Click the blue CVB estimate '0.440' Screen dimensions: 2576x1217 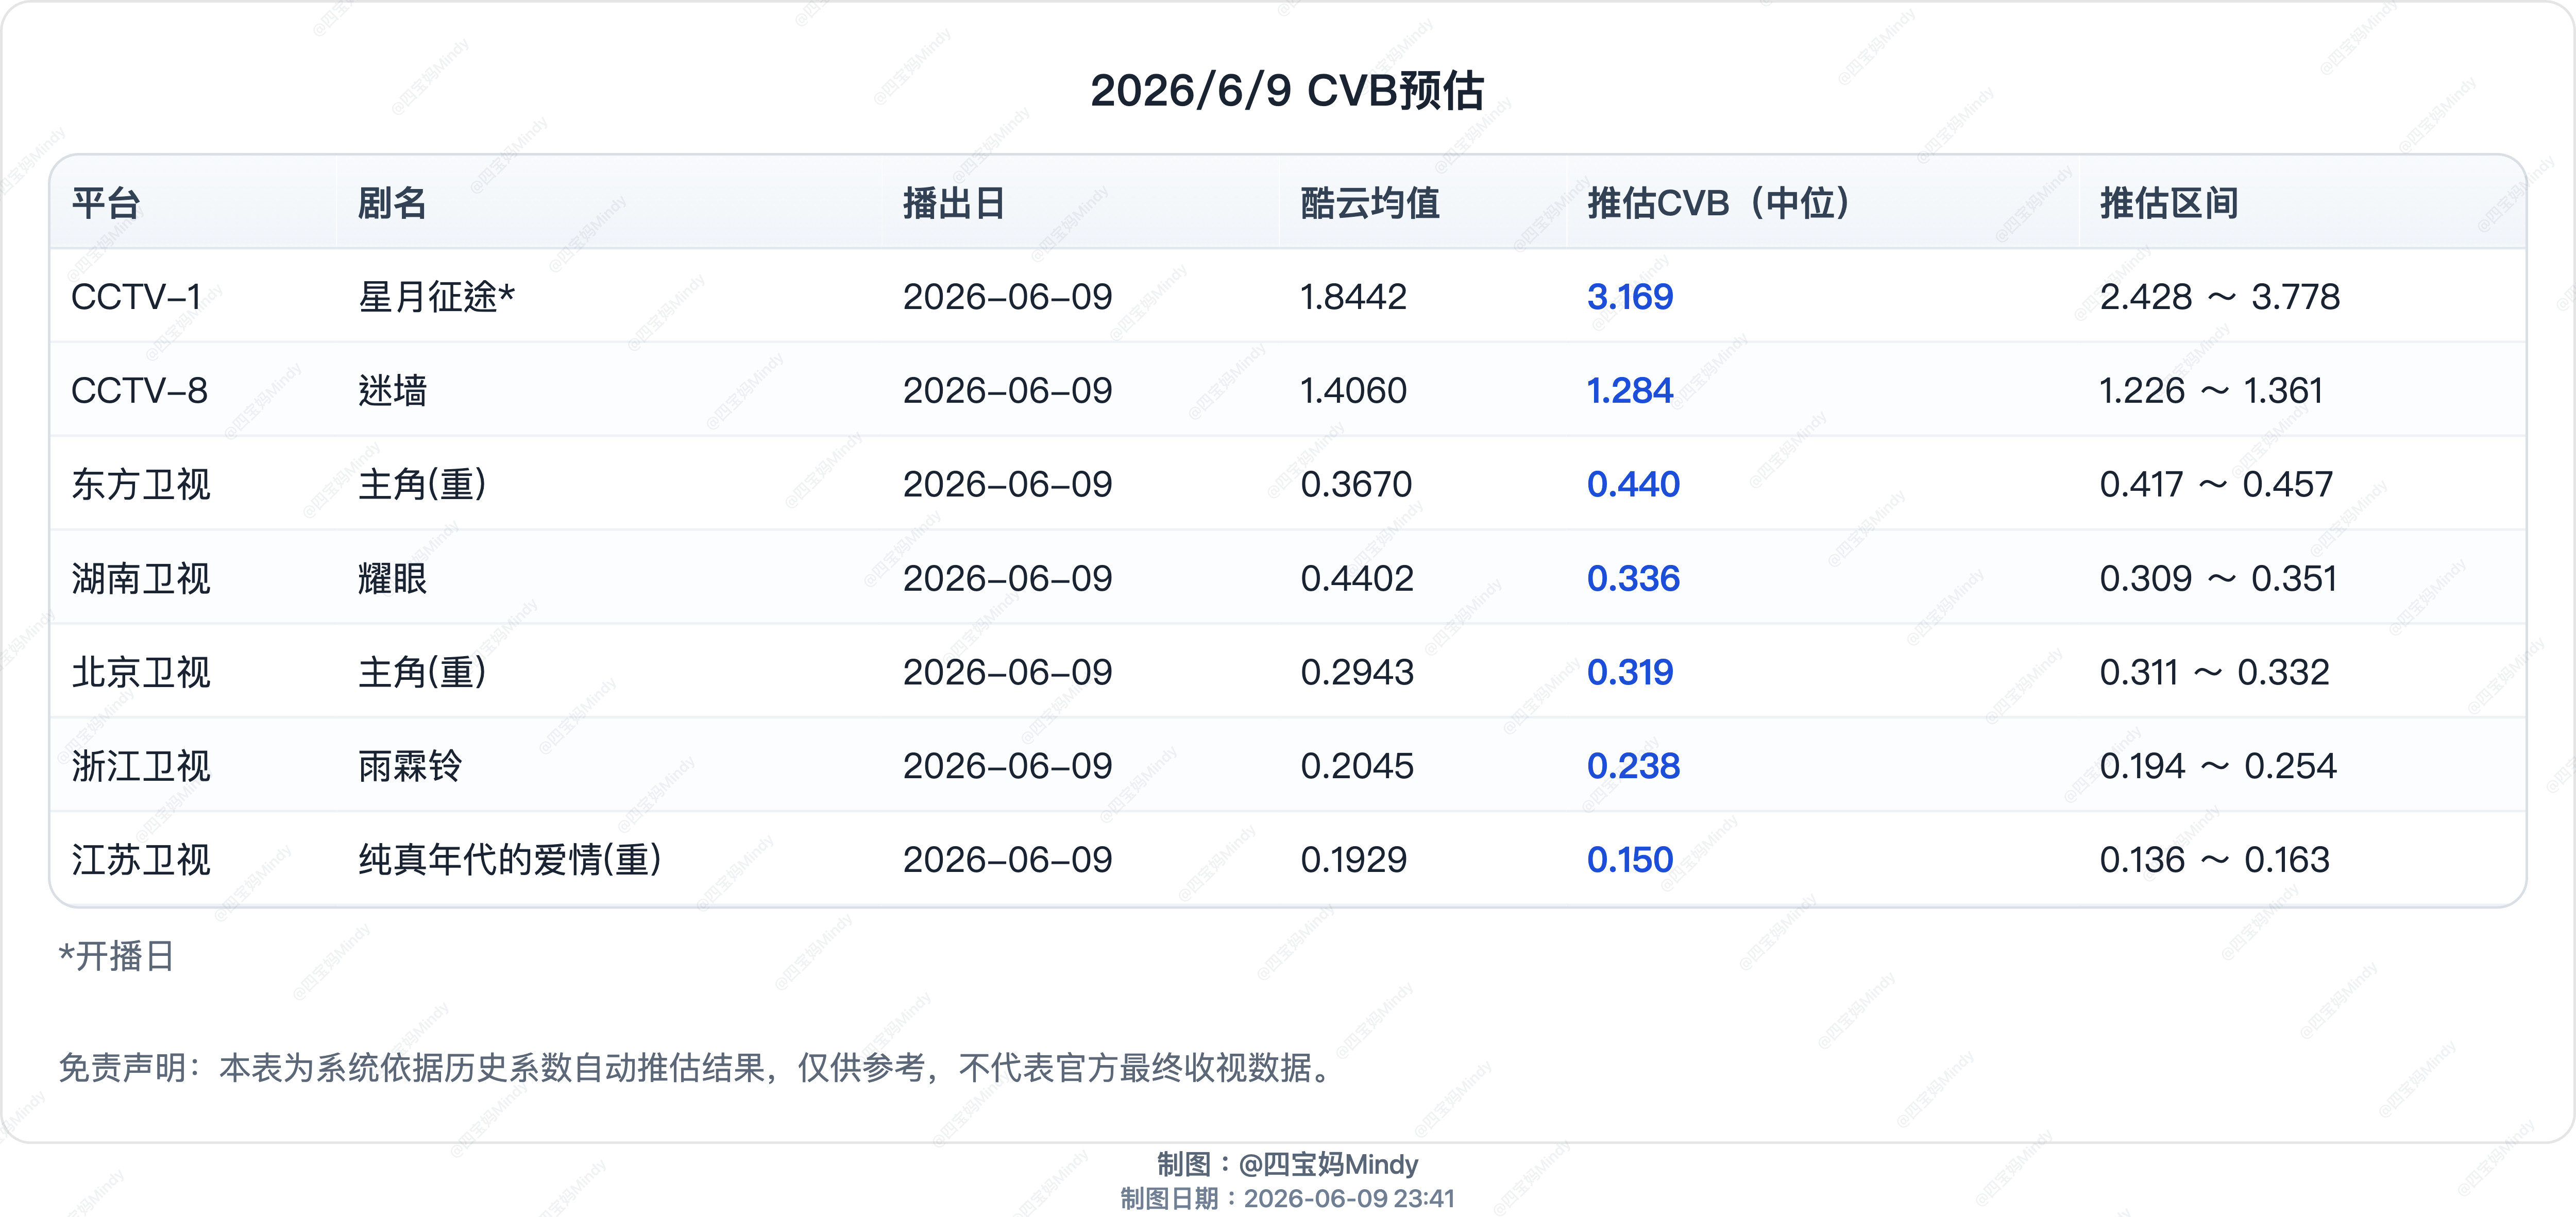1633,485
